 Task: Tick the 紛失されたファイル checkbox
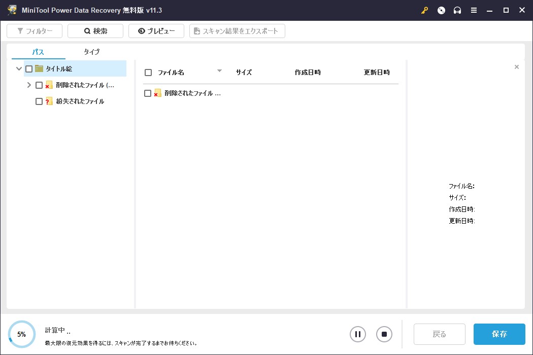[39, 101]
